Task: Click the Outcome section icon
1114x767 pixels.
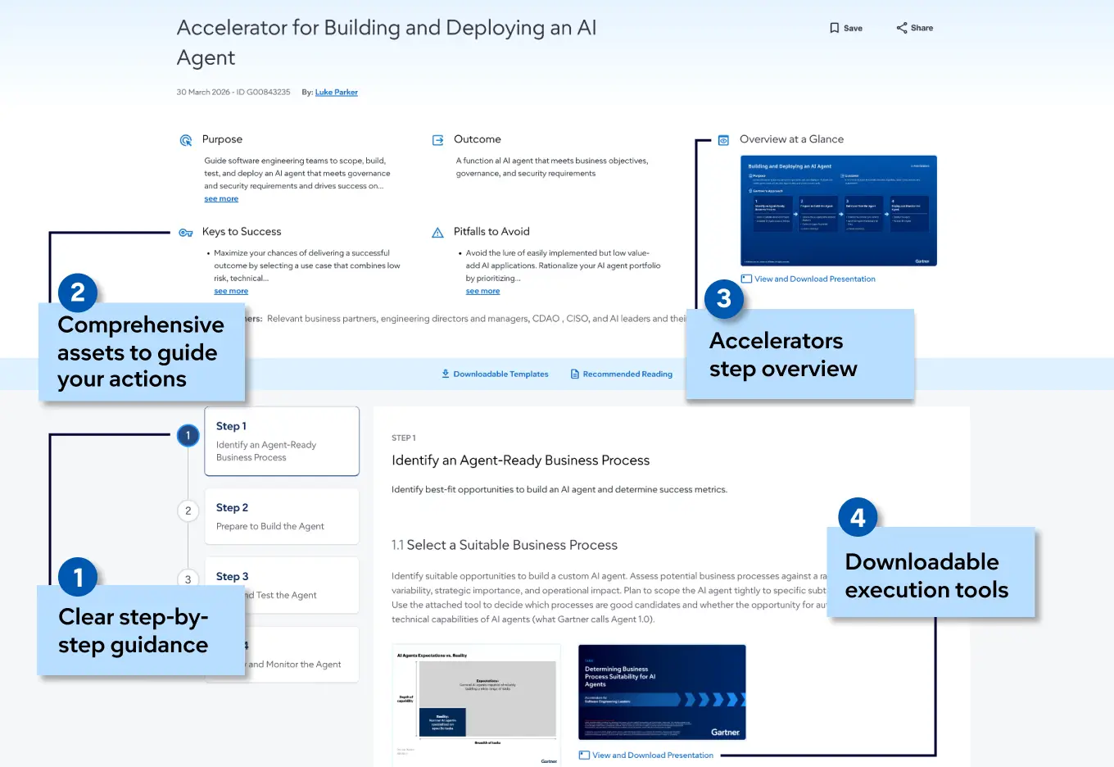Action: click(x=438, y=140)
